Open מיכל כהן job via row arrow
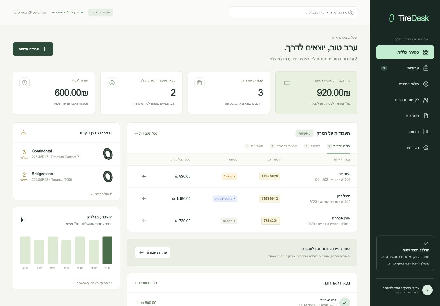This screenshot has height=306, width=440. click(x=144, y=199)
